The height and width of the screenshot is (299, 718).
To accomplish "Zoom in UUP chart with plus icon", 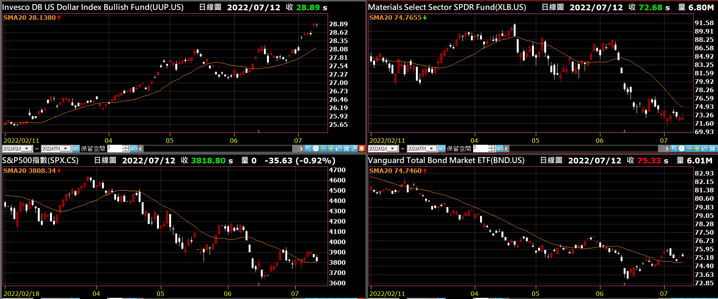I will 331,149.
